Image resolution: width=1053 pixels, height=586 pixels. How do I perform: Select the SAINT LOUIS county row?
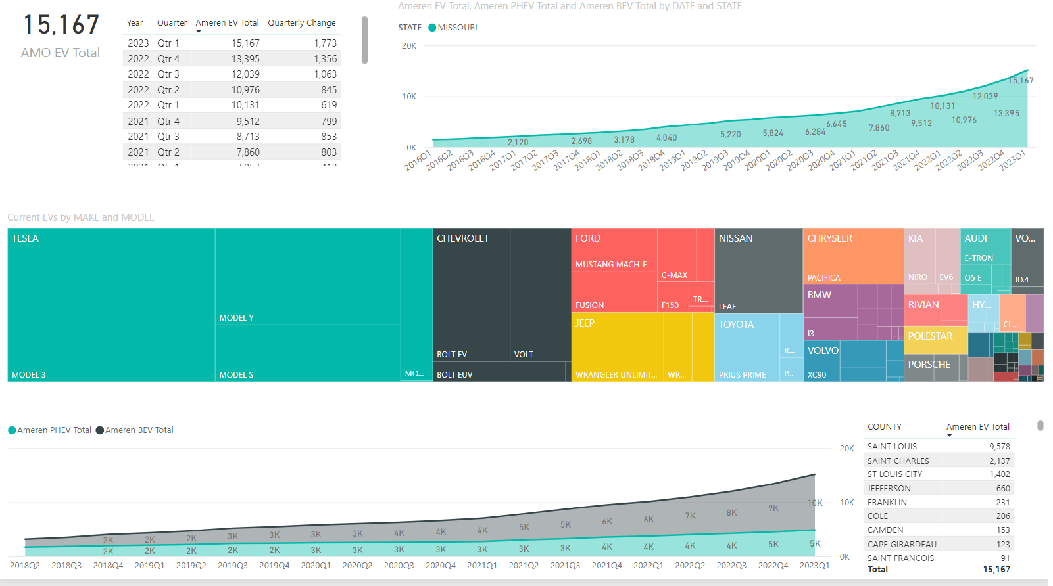point(938,447)
